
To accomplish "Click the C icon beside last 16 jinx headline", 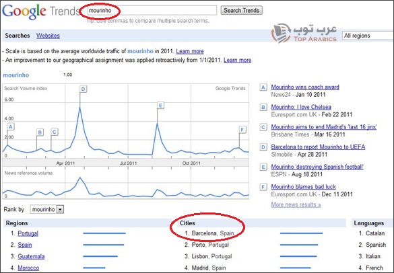I will tap(263, 127).
